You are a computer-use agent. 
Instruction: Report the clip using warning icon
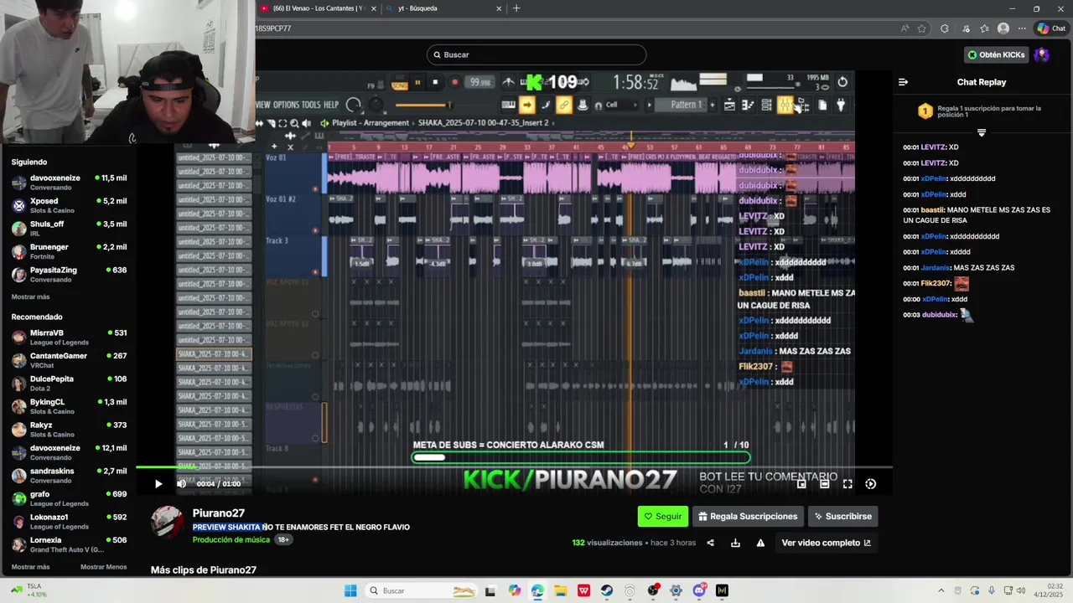pos(760,543)
